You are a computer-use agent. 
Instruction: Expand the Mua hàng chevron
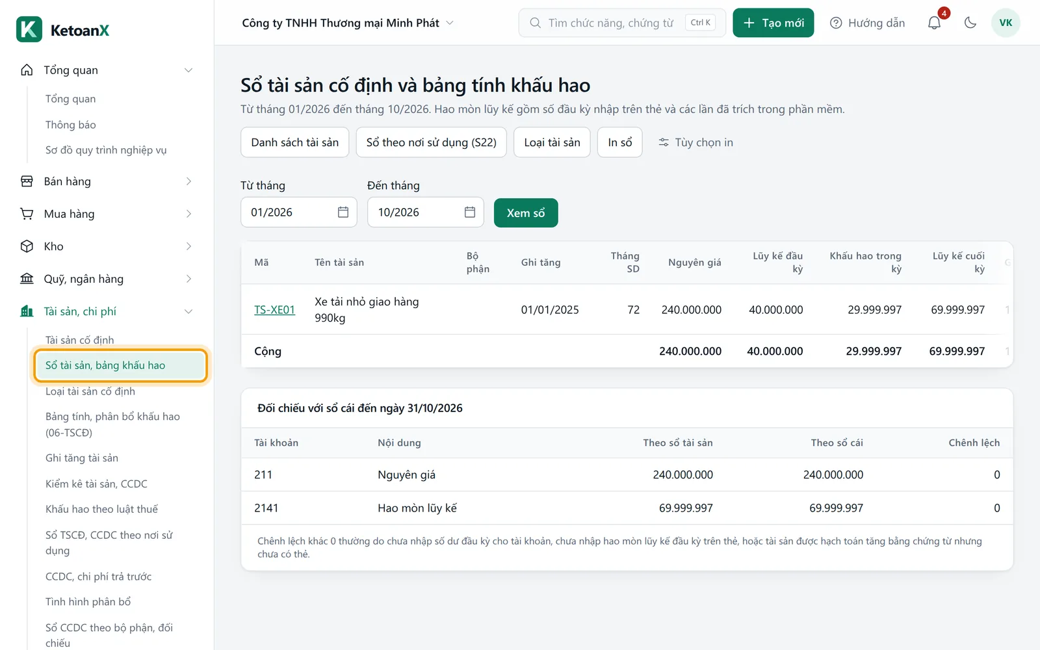[x=188, y=214]
